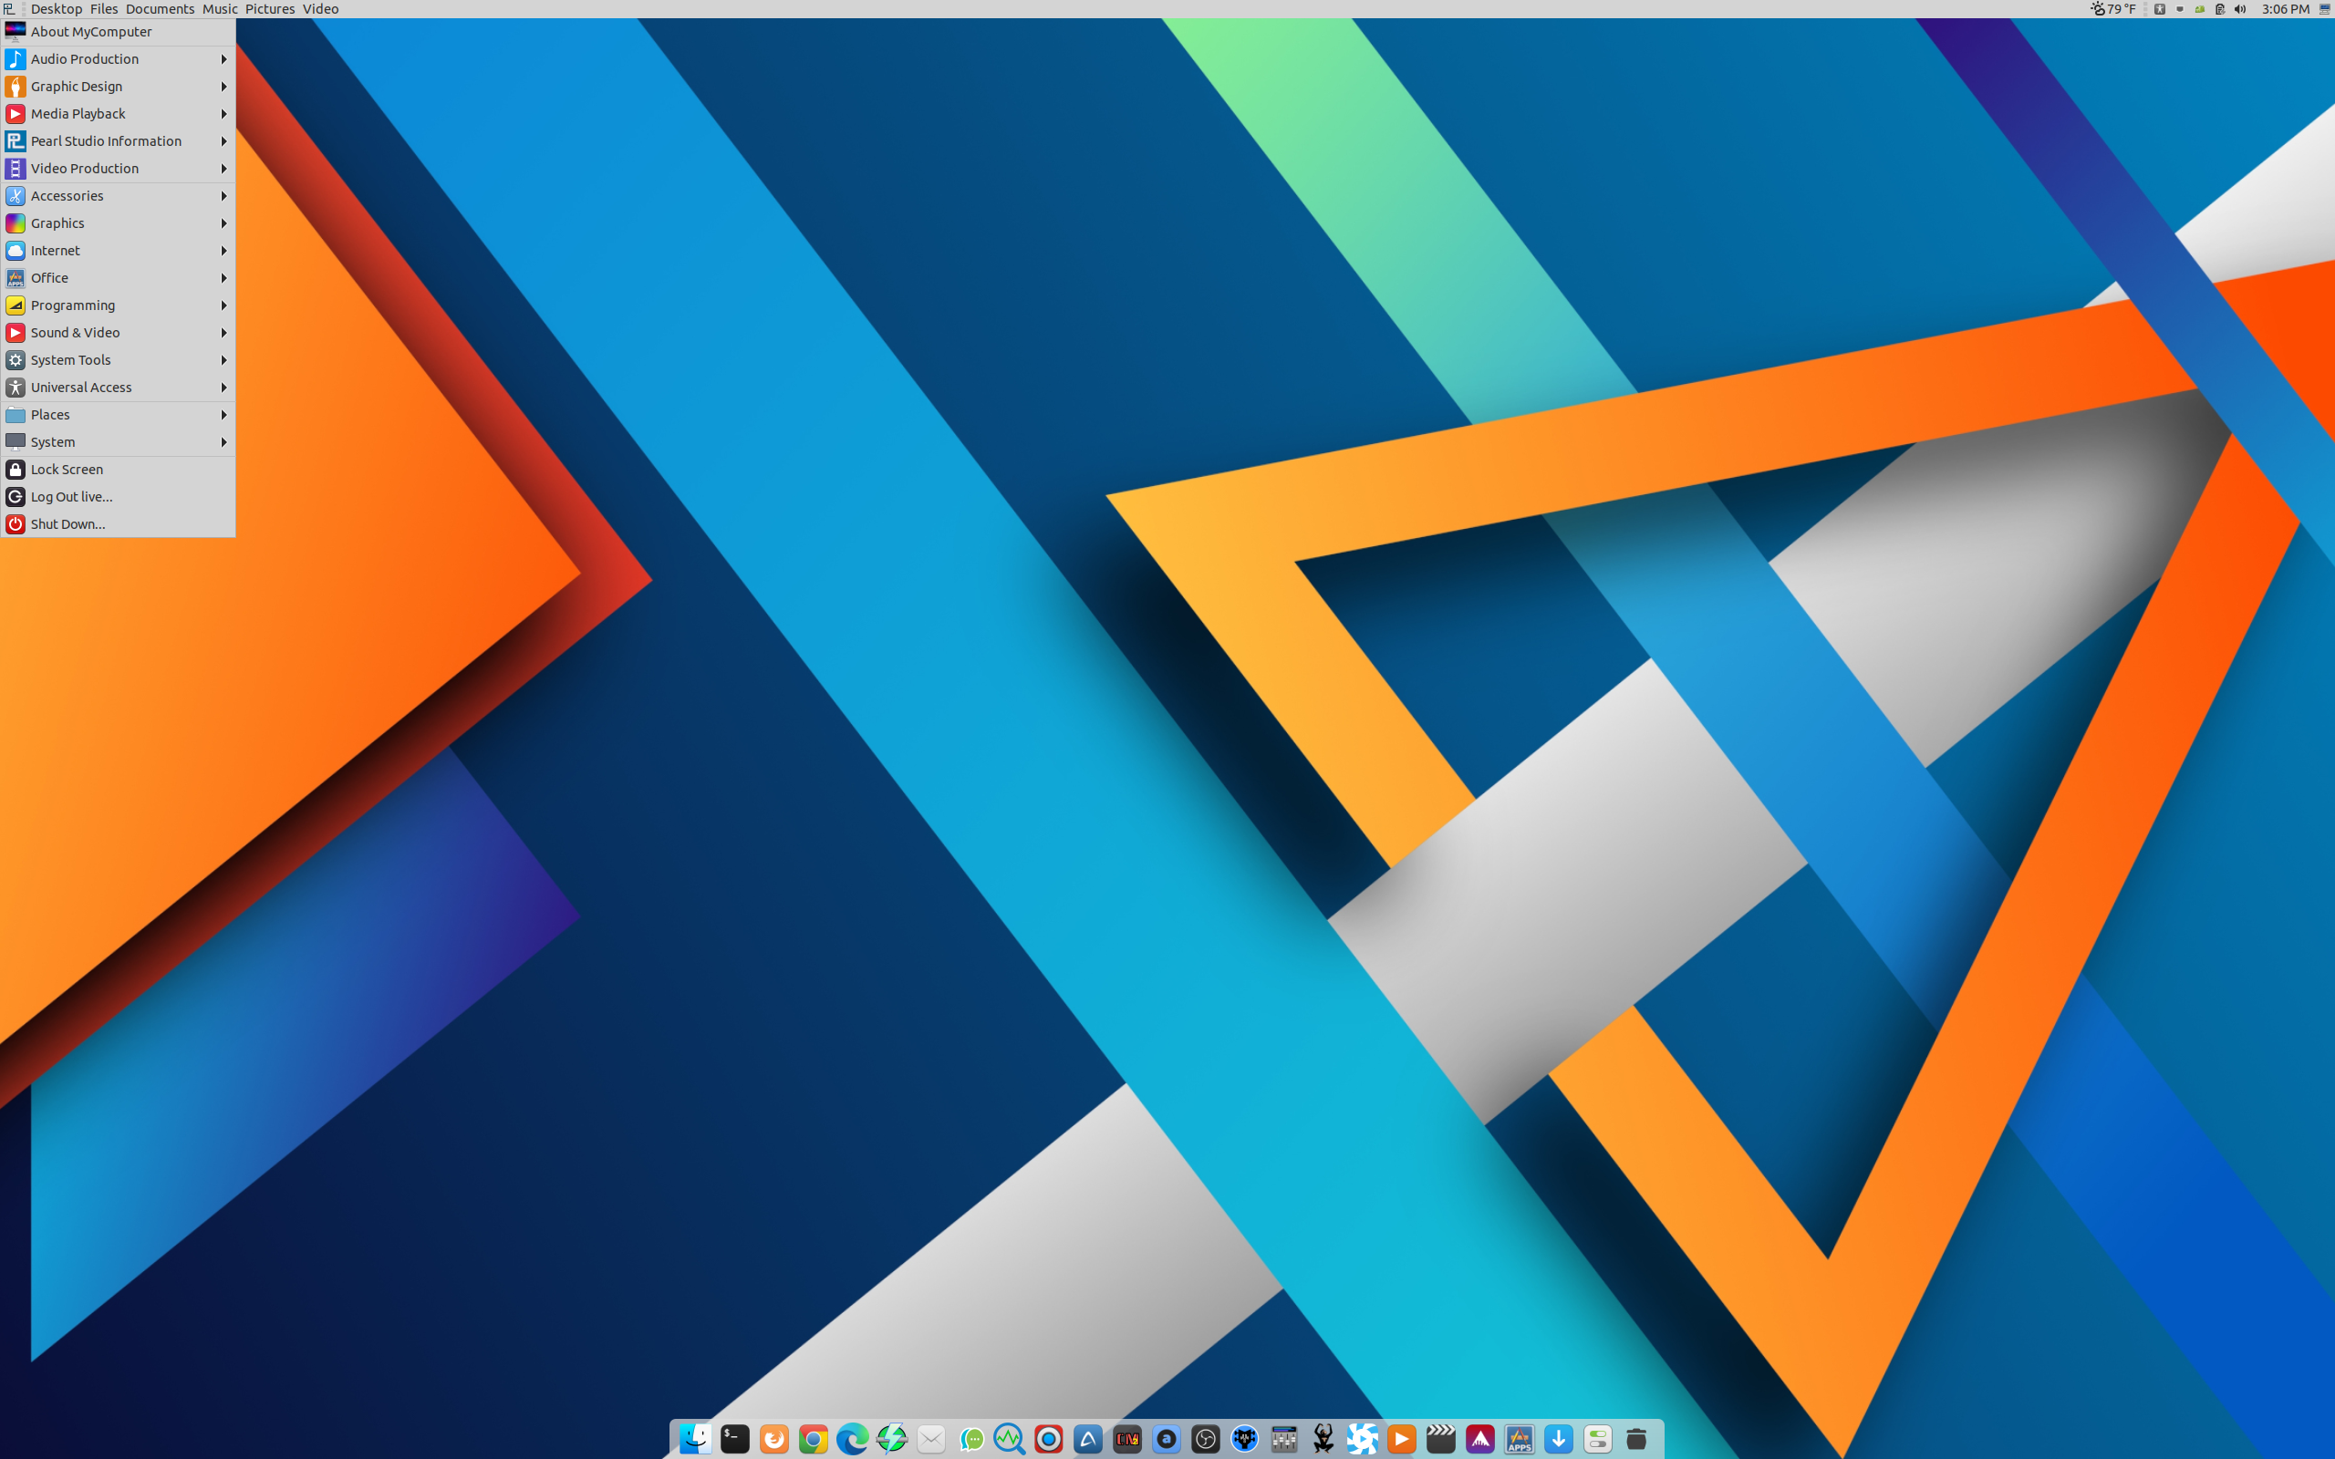2335x1459 pixels.
Task: Open the Documents shortcut in top panel
Action: 161,9
